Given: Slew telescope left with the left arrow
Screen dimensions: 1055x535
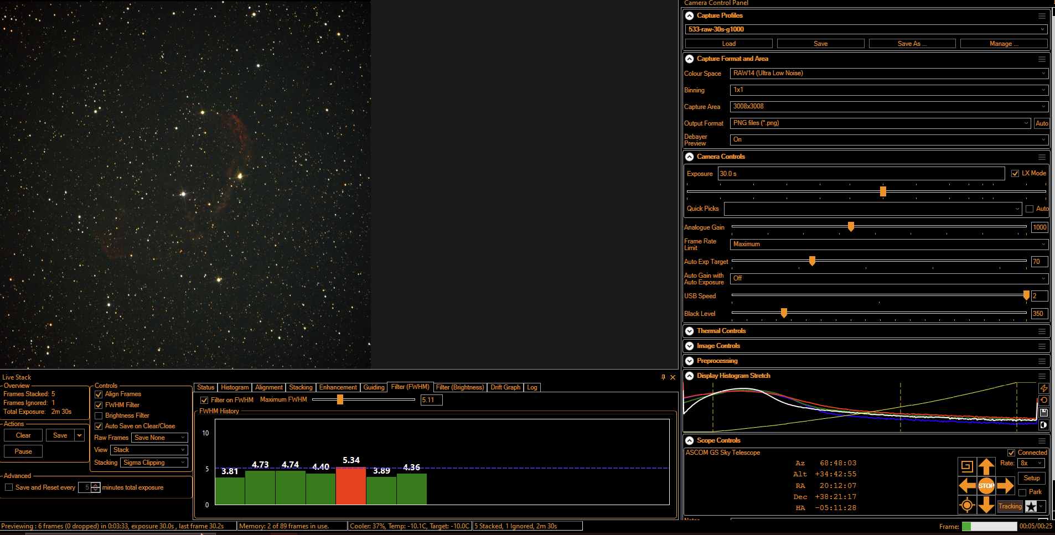Looking at the screenshot, I should coord(967,486).
